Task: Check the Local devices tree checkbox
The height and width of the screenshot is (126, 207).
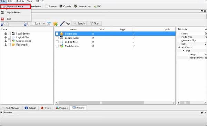Action: click(x=9, y=33)
